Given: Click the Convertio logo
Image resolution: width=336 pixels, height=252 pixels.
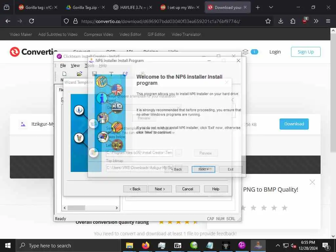Looking at the screenshot, I should (34, 52).
